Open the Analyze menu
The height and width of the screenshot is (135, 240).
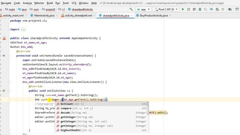pos(27,3)
